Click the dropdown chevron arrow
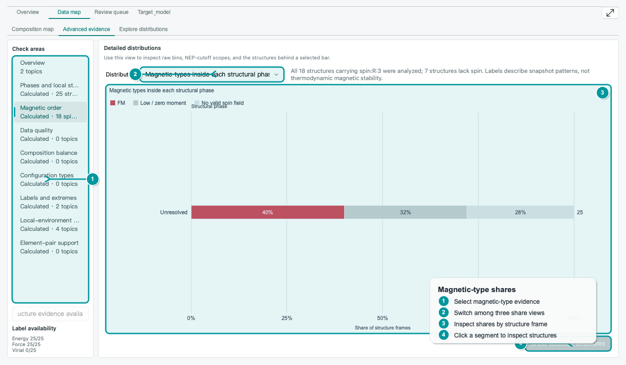The height and width of the screenshot is (365, 626). click(276, 74)
